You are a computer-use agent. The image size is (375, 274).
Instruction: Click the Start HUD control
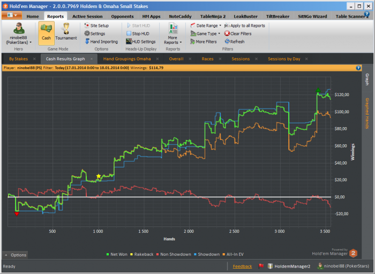coord(138,26)
